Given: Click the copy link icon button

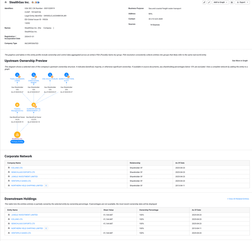Looking at the screenshot, I should pos(204,2).
